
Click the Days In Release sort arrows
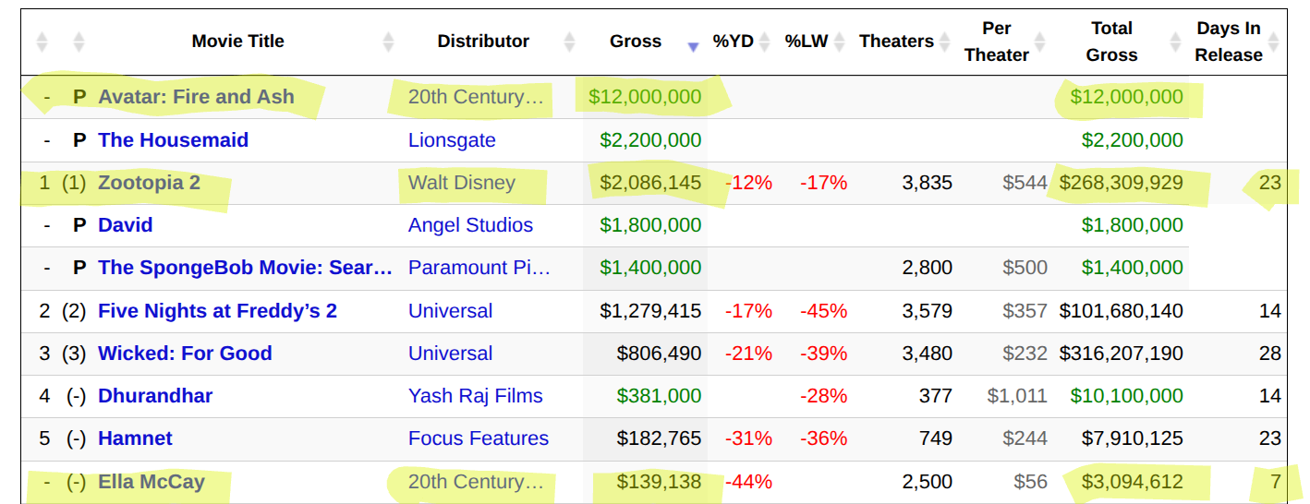pyautogui.click(x=1274, y=42)
